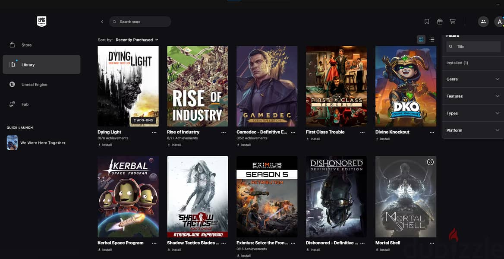Open the three-dot menu for Mortal Shell
504x259 pixels.
point(432,243)
